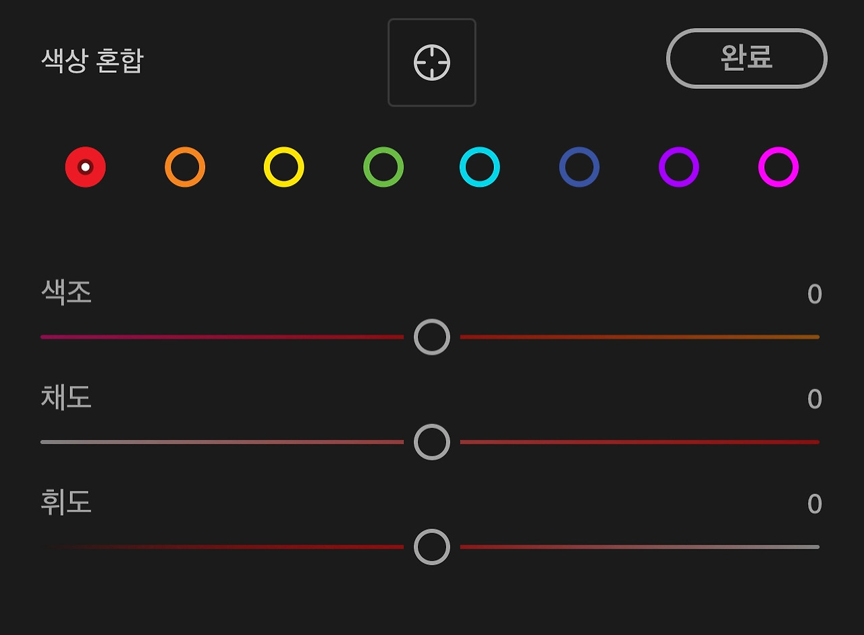This screenshot has width=864, height=635.
Task: Activate the target adjustment tool icon
Action: click(x=432, y=63)
